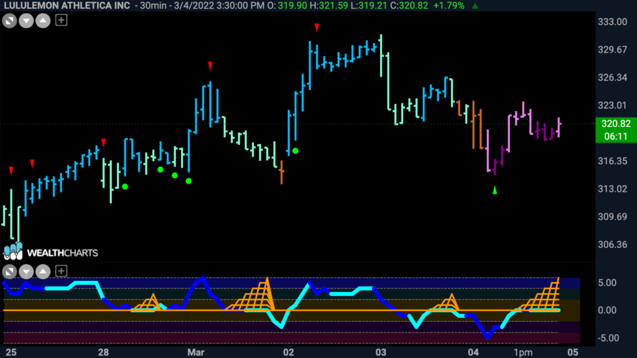Click plus icon in oscillator panel

61,271
